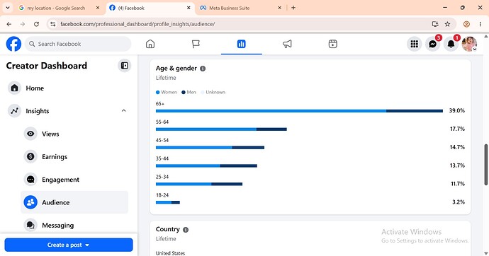This screenshot has height=256, width=489.
Task: Click the browser address bar URL
Action: pyautogui.click(x=137, y=24)
